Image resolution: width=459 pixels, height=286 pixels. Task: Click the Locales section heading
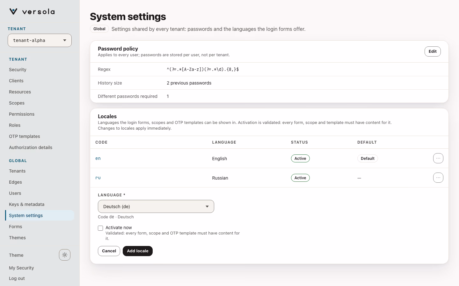(107, 116)
